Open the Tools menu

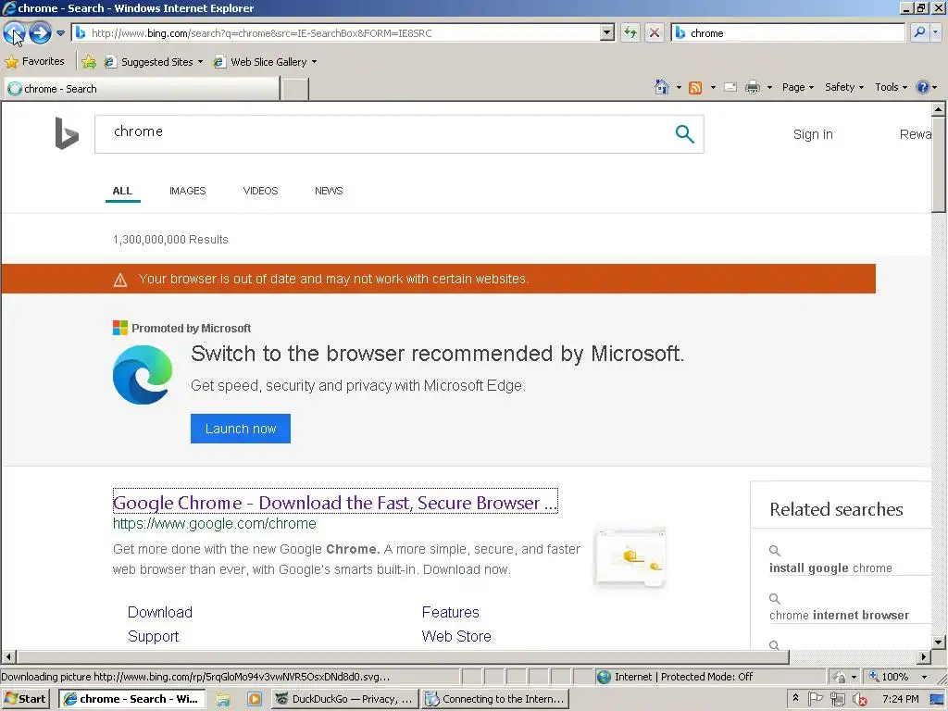(x=891, y=87)
